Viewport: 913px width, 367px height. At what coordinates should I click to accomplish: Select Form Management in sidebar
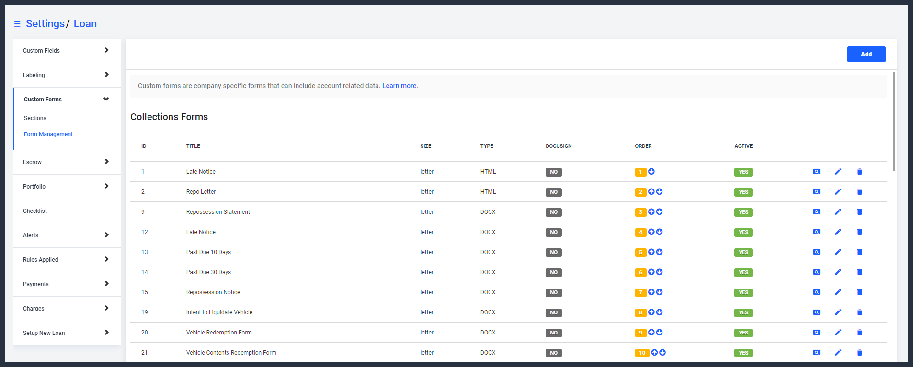48,134
